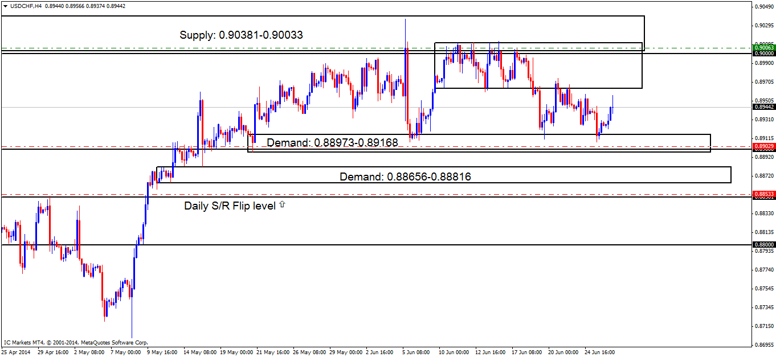This screenshot has width=776, height=357.
Task: Click the 21 May 16:00 time label
Action: [x=273, y=352]
